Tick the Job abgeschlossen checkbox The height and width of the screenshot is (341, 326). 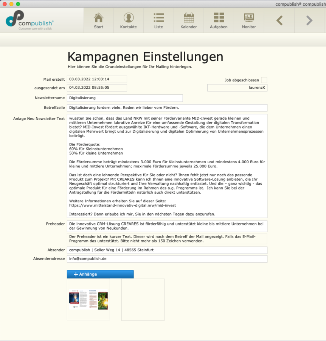pos(264,80)
